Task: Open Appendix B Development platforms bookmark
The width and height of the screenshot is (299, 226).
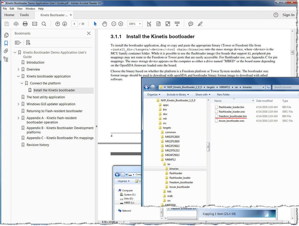Action: [x=60, y=130]
